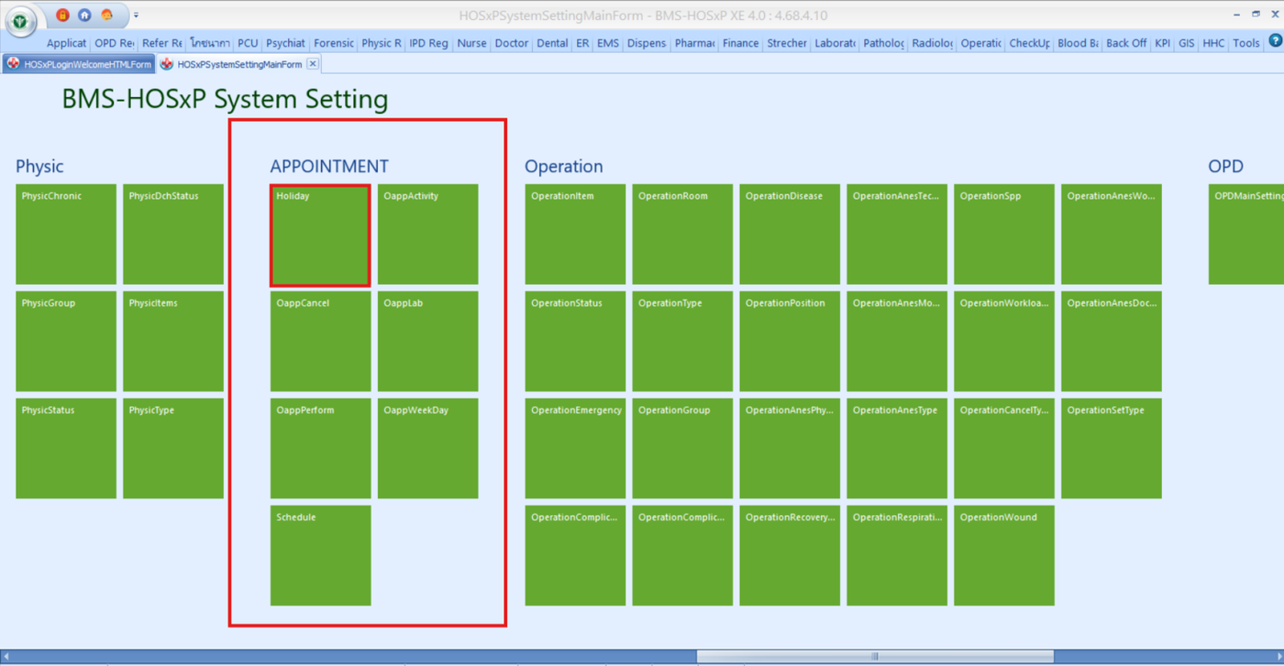Click the horizontal scrollbar thumb at the bottom
Screen dimensions: 1284x666
[875, 657]
